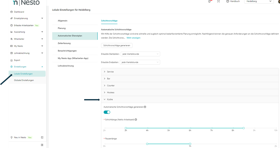280x148 pixels.
Task: Switch to the Schichtvorschläge tab
Action: click(109, 21)
